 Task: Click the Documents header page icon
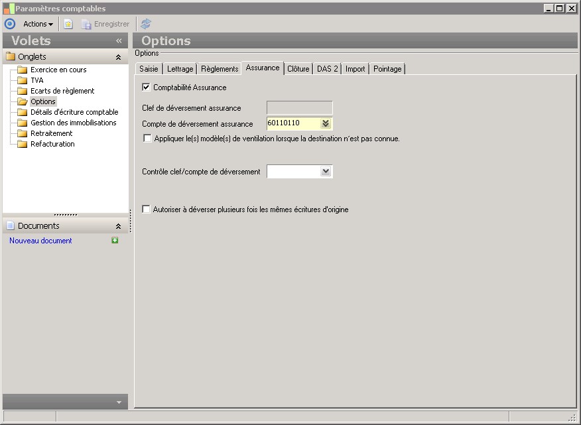coord(11,225)
